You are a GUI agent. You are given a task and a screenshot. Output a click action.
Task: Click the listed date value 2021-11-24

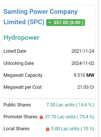pos(83,51)
